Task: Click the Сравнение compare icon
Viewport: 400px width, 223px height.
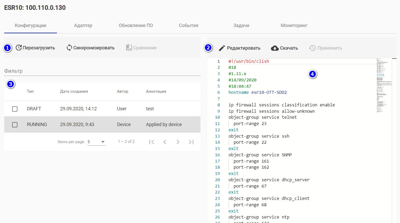Action: pos(129,48)
